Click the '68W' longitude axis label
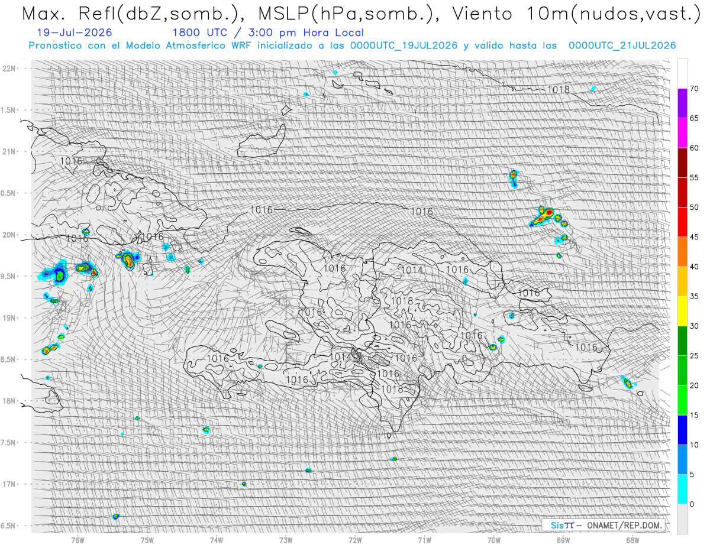 click(632, 540)
